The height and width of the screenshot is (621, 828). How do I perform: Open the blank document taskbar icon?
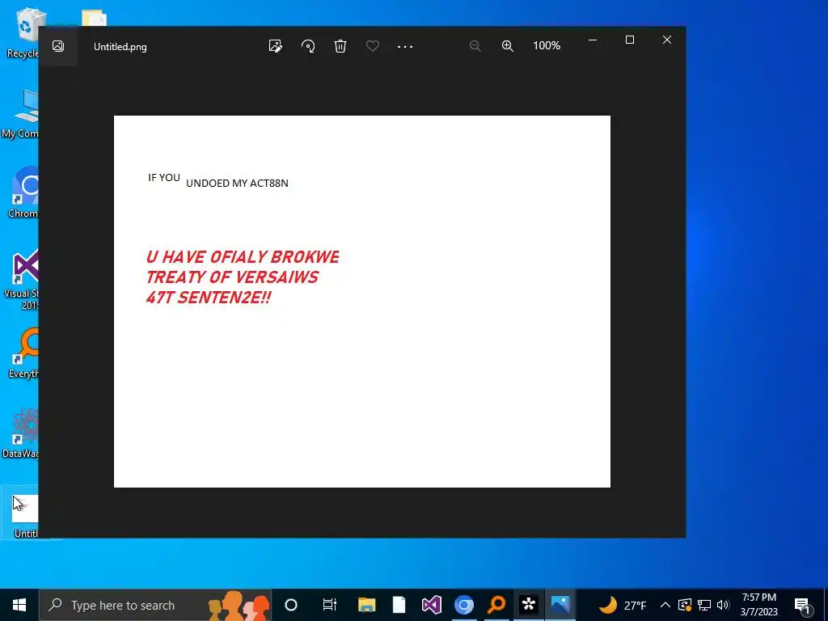click(x=399, y=605)
